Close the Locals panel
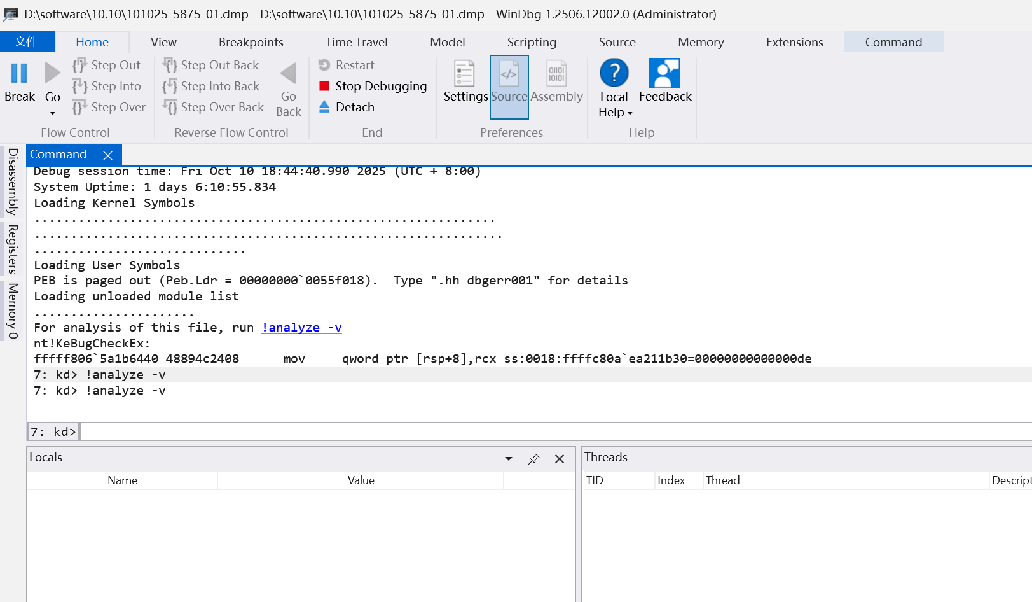The width and height of the screenshot is (1032, 602). [x=560, y=459]
